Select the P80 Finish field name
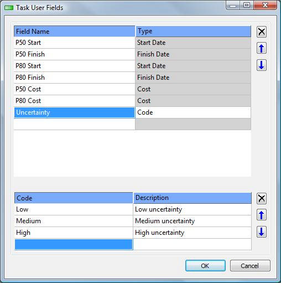281x283 pixels. point(75,78)
